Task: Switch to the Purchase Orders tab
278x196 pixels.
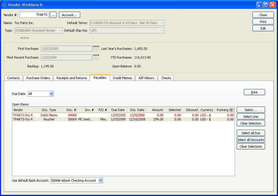Action: coord(38,78)
